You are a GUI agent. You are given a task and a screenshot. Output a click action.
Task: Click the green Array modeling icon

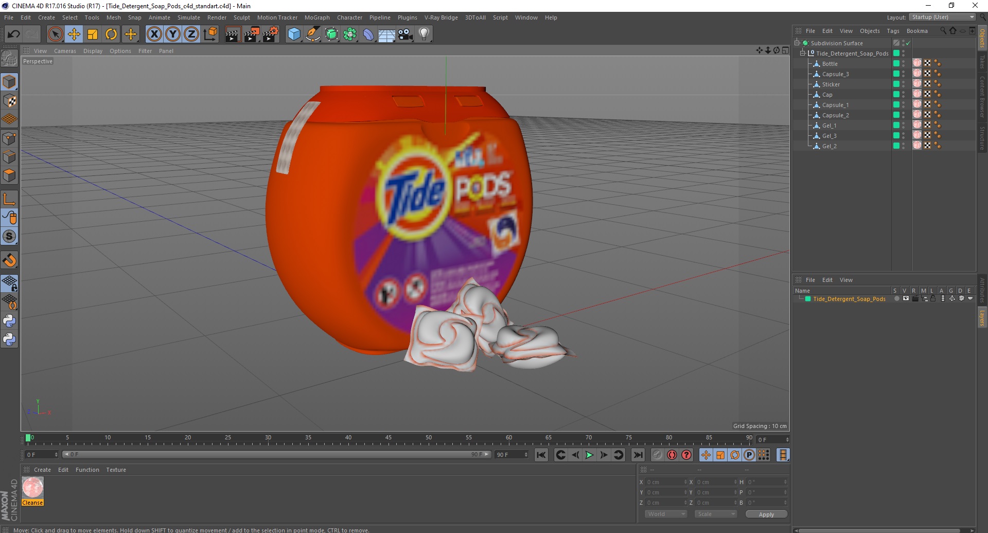click(x=350, y=34)
